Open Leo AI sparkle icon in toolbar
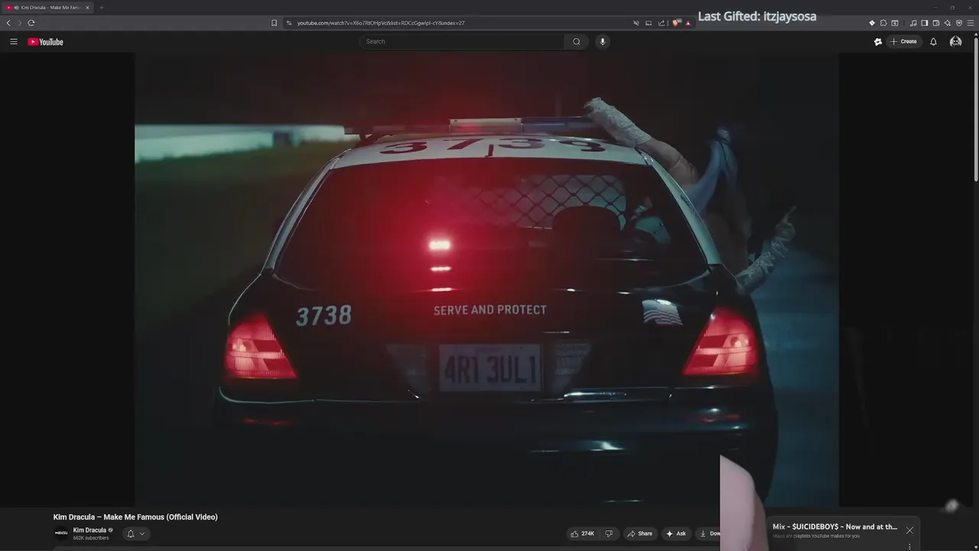This screenshot has height=551, width=979. (x=948, y=23)
